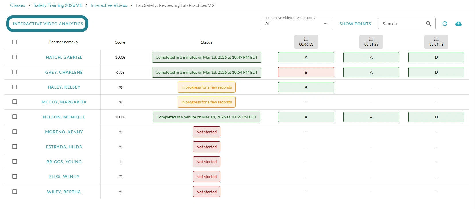Click Haley, Kelsey's answer A cell

(x=306, y=87)
